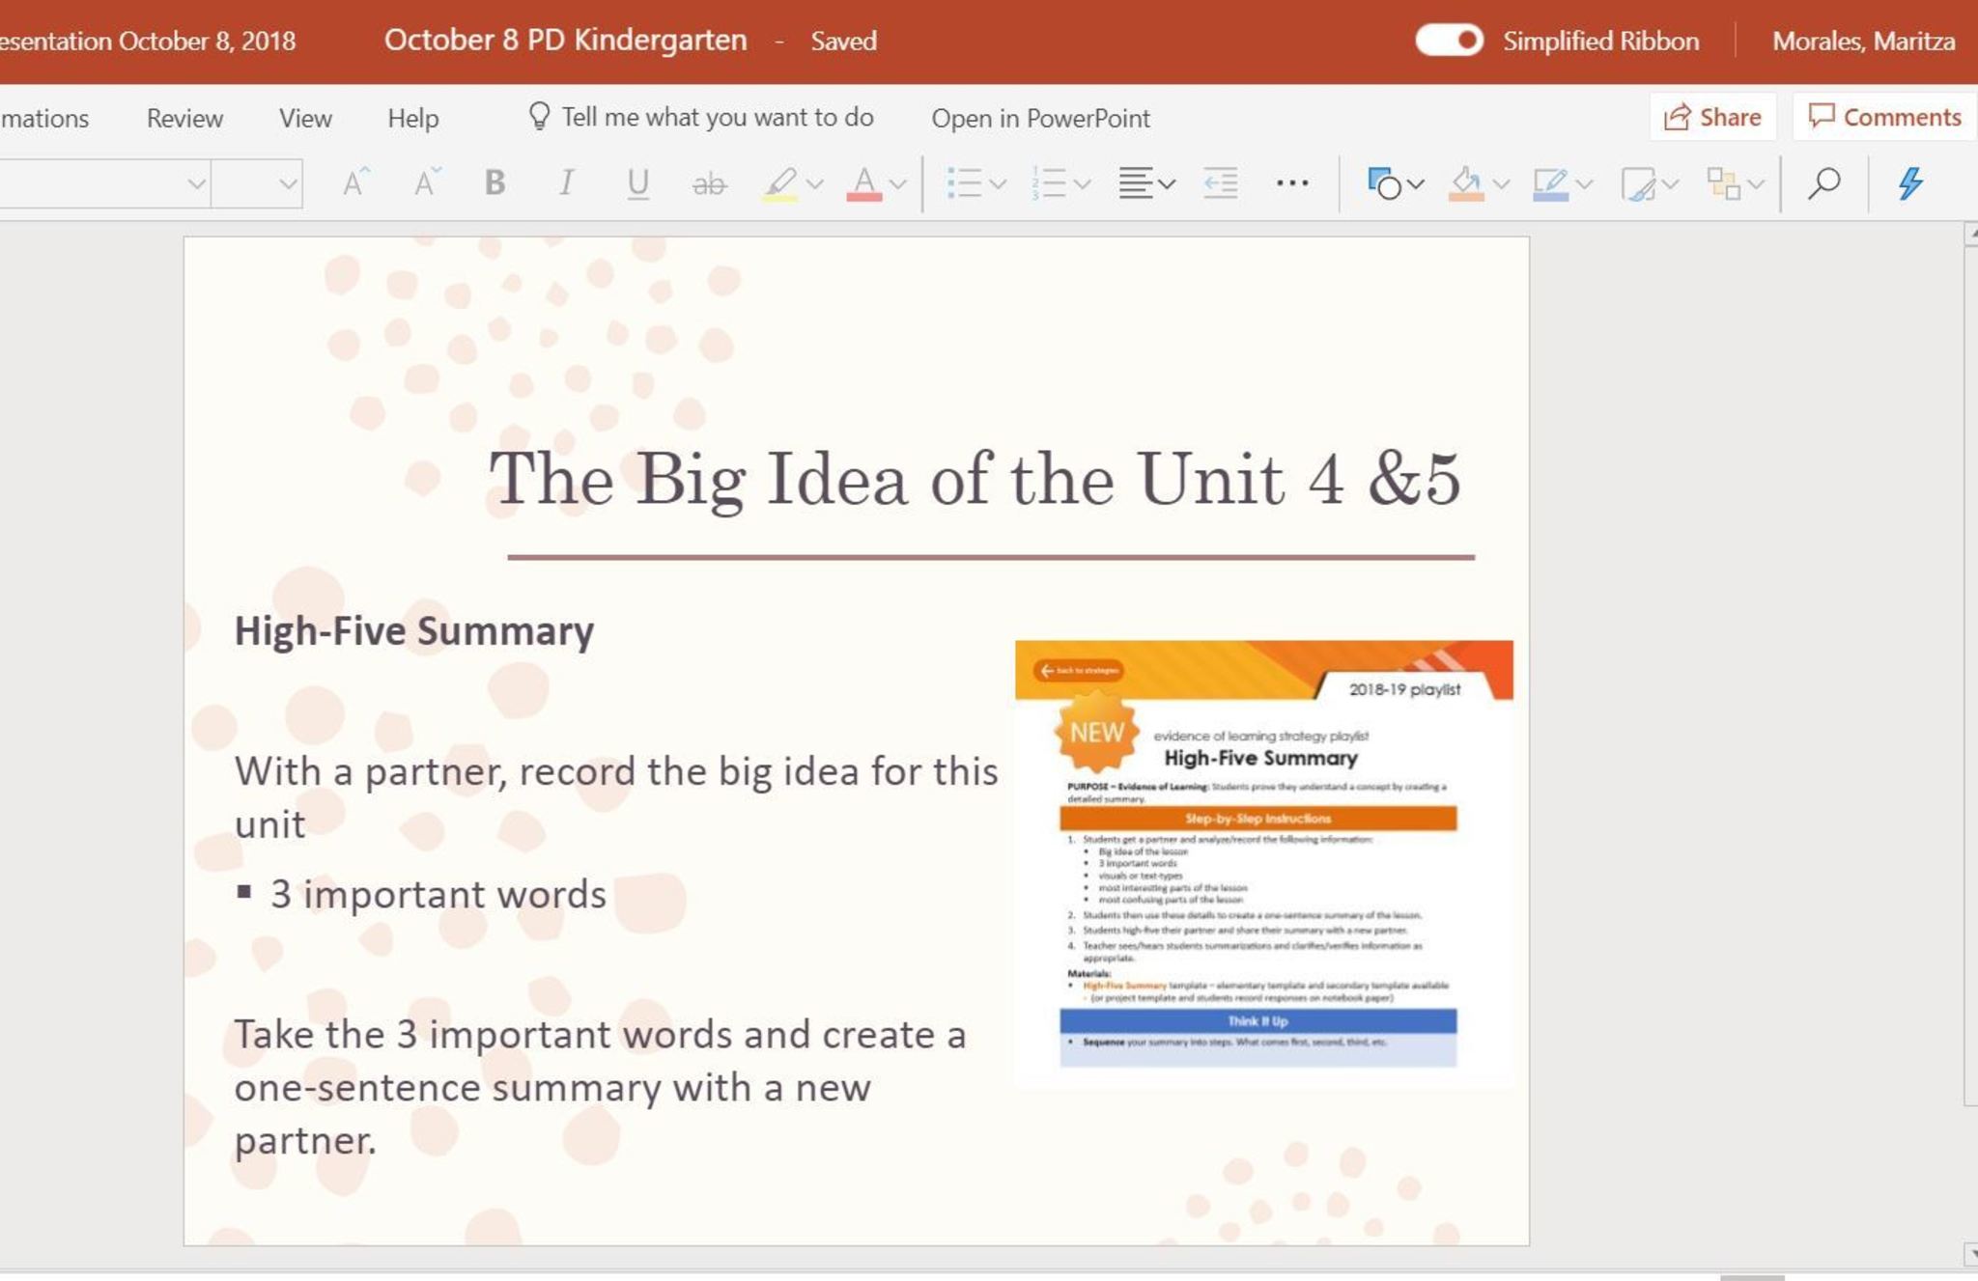The height and width of the screenshot is (1281, 1978).
Task: Toggle bold formatting
Action: (494, 182)
